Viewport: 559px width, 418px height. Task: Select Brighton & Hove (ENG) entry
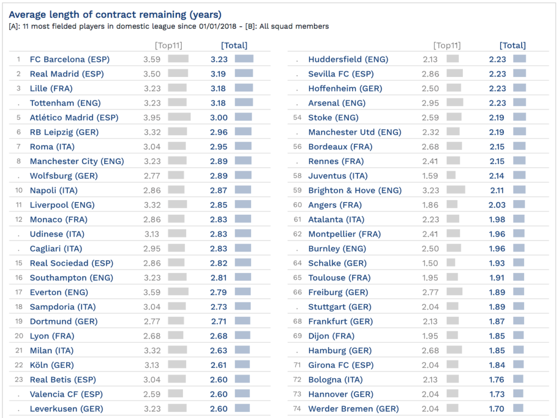coord(355,191)
